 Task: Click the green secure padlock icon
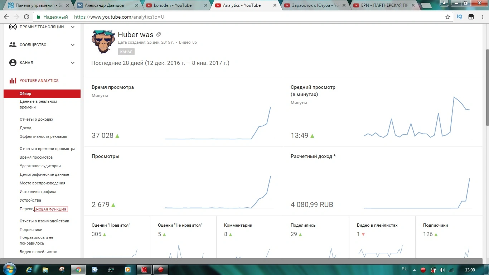pyautogui.click(x=38, y=17)
